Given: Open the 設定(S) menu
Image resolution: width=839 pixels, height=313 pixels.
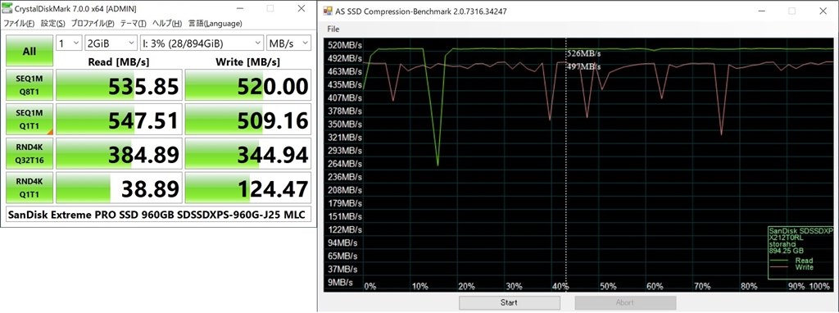Looking at the screenshot, I should (x=53, y=24).
